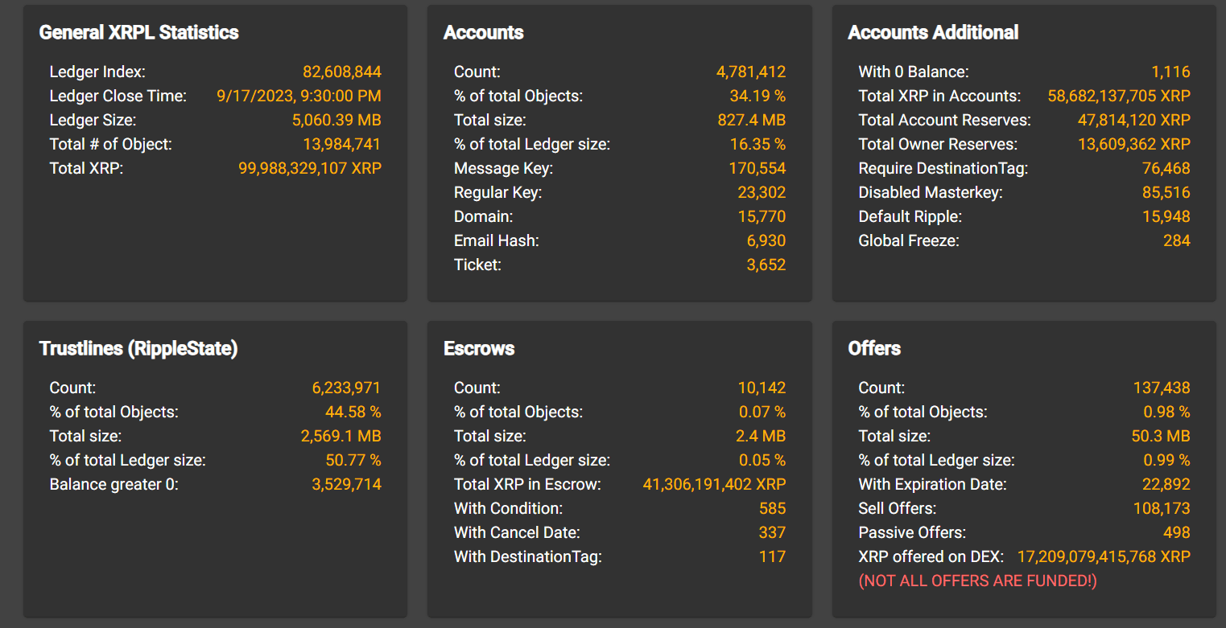
Task: Select Default Ripple value 15,948
Action: coord(1166,216)
